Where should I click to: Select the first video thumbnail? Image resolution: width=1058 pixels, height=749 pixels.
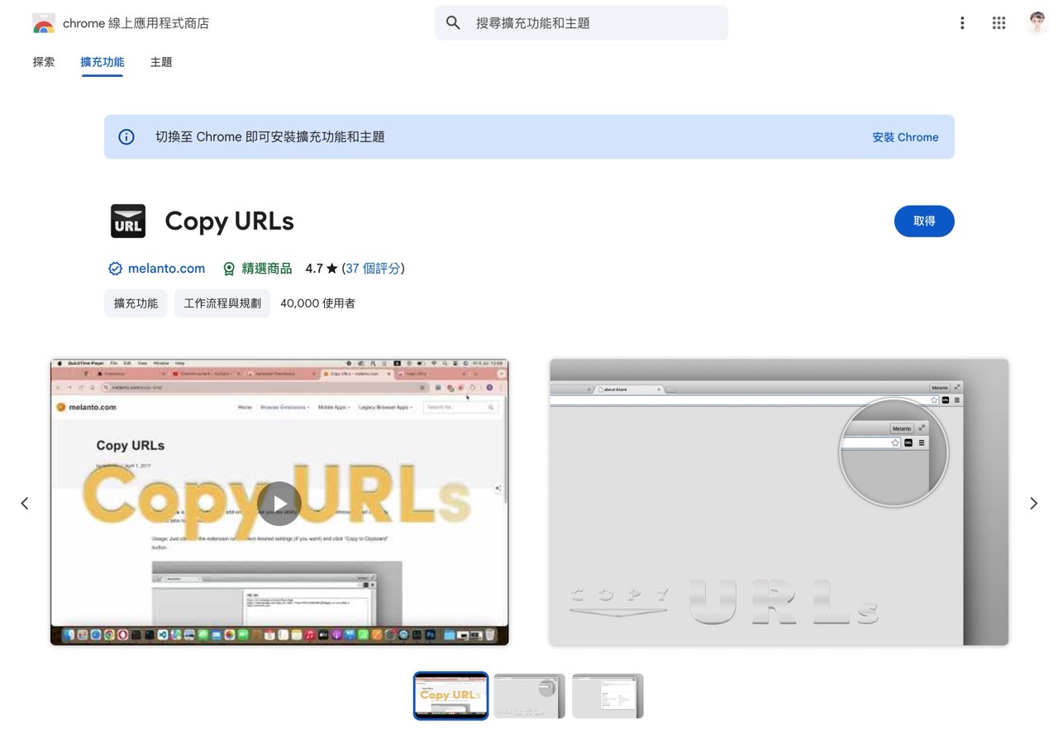tap(450, 696)
